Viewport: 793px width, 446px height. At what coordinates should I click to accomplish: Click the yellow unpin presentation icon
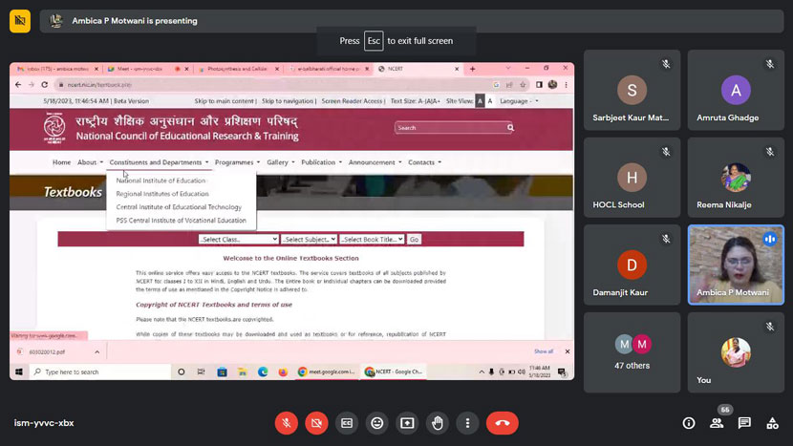click(20, 21)
